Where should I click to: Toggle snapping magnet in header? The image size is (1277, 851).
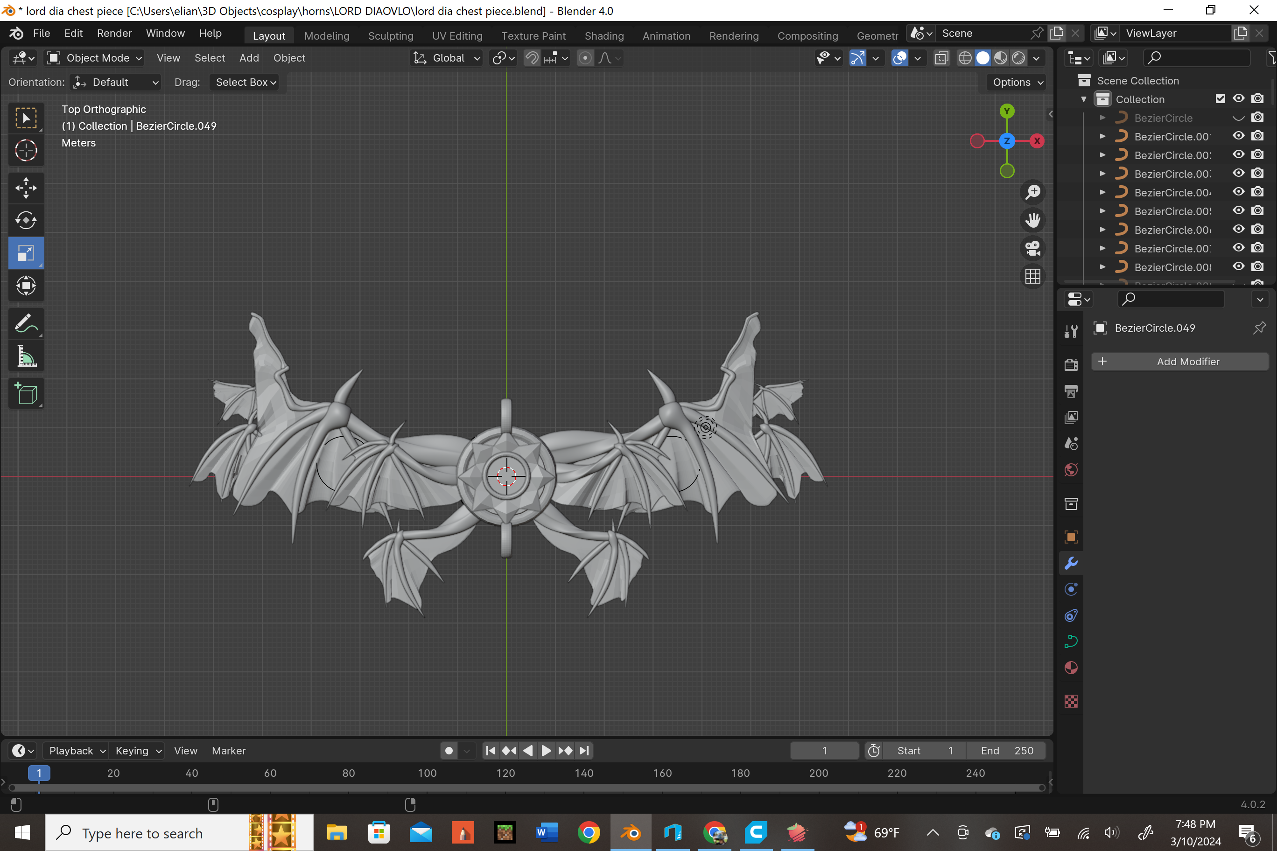(x=532, y=58)
